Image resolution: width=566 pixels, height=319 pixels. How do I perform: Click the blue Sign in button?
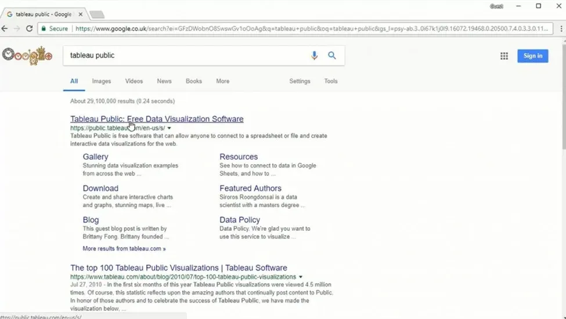point(532,56)
